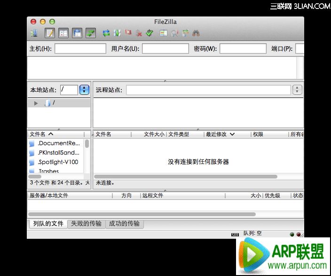Click the 3 个文件 和 24 个目录 status text

click(x=60, y=183)
